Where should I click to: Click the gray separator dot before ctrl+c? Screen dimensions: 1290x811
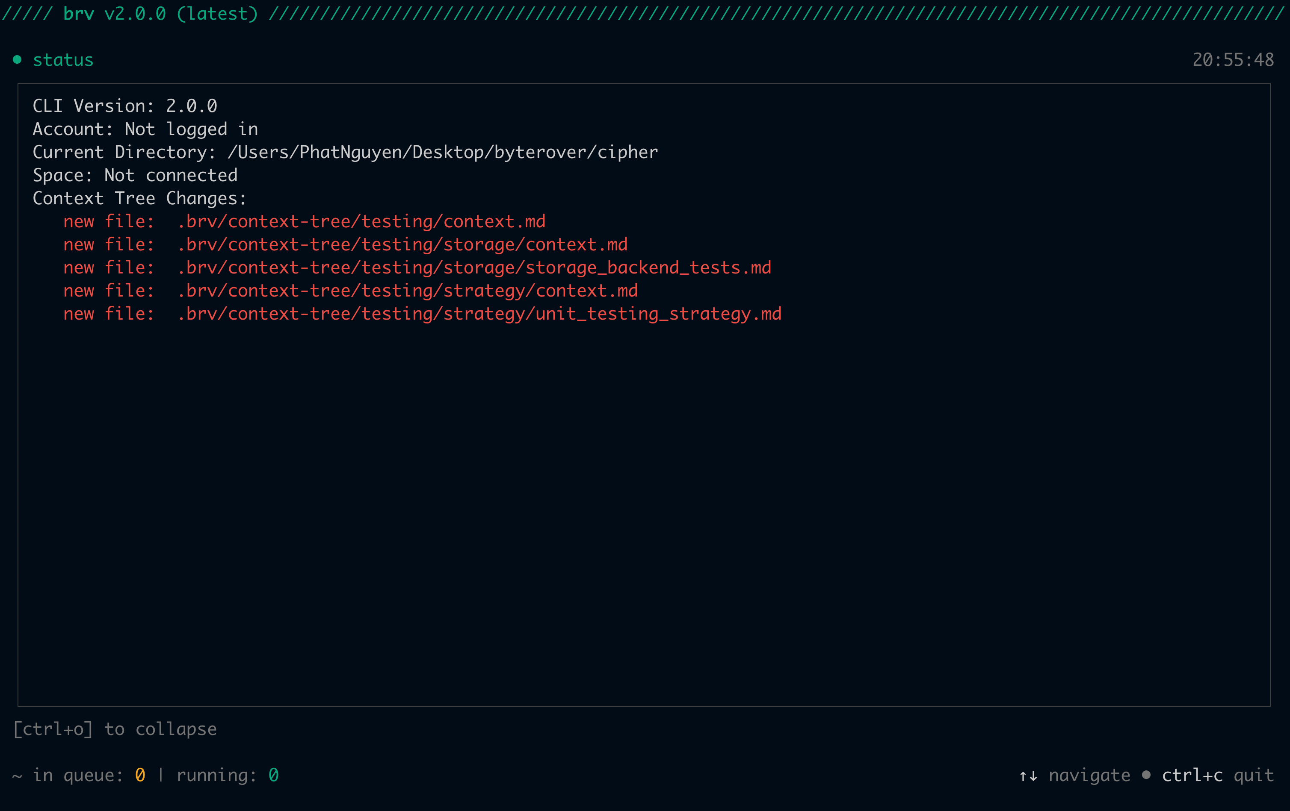[x=1146, y=775]
